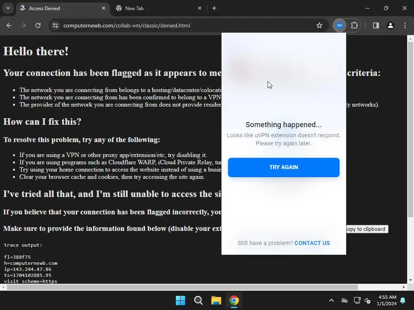Click the 'Hello there!' heading
Viewport: 414px width, 310px height.
36,51
